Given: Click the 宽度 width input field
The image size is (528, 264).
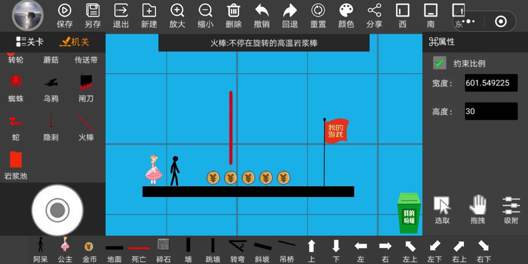Looking at the screenshot, I should (491, 83).
